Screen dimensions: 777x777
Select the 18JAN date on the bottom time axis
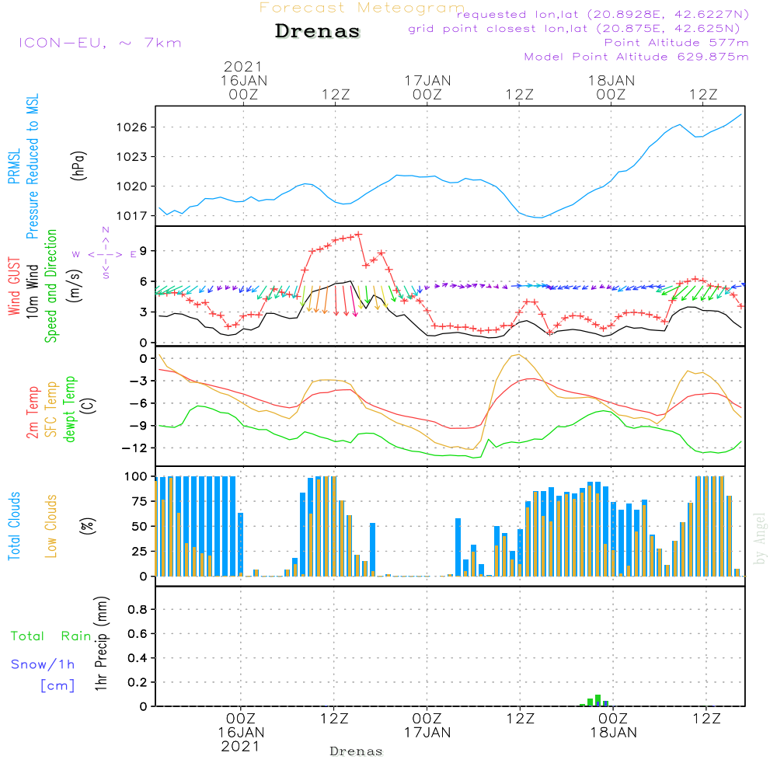(x=614, y=732)
